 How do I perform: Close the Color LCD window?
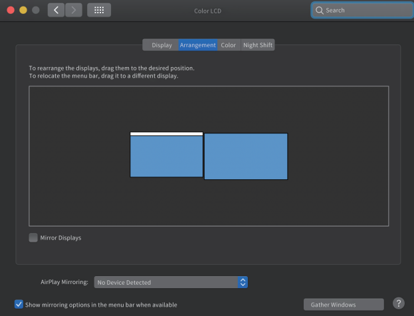pos(11,10)
